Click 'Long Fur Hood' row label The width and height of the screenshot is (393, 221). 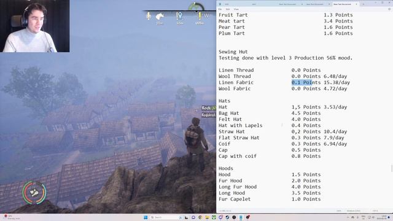pyautogui.click(x=238, y=187)
